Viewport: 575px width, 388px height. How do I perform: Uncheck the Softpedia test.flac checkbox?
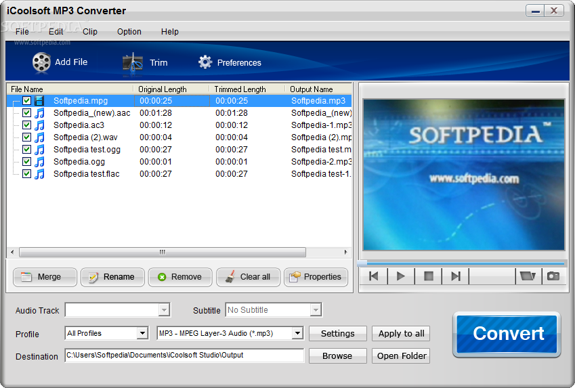coord(27,173)
